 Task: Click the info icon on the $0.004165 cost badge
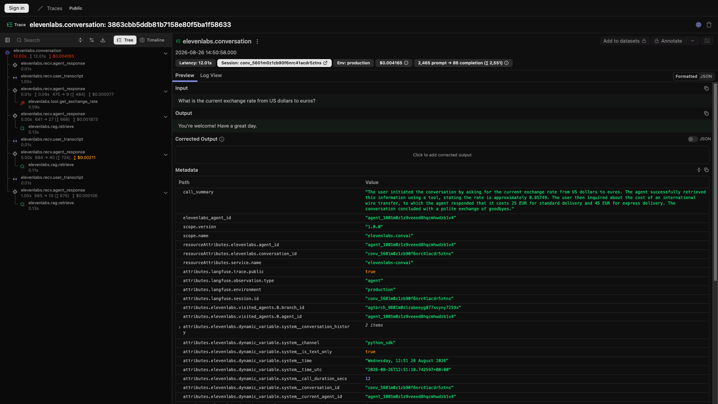coord(406,63)
